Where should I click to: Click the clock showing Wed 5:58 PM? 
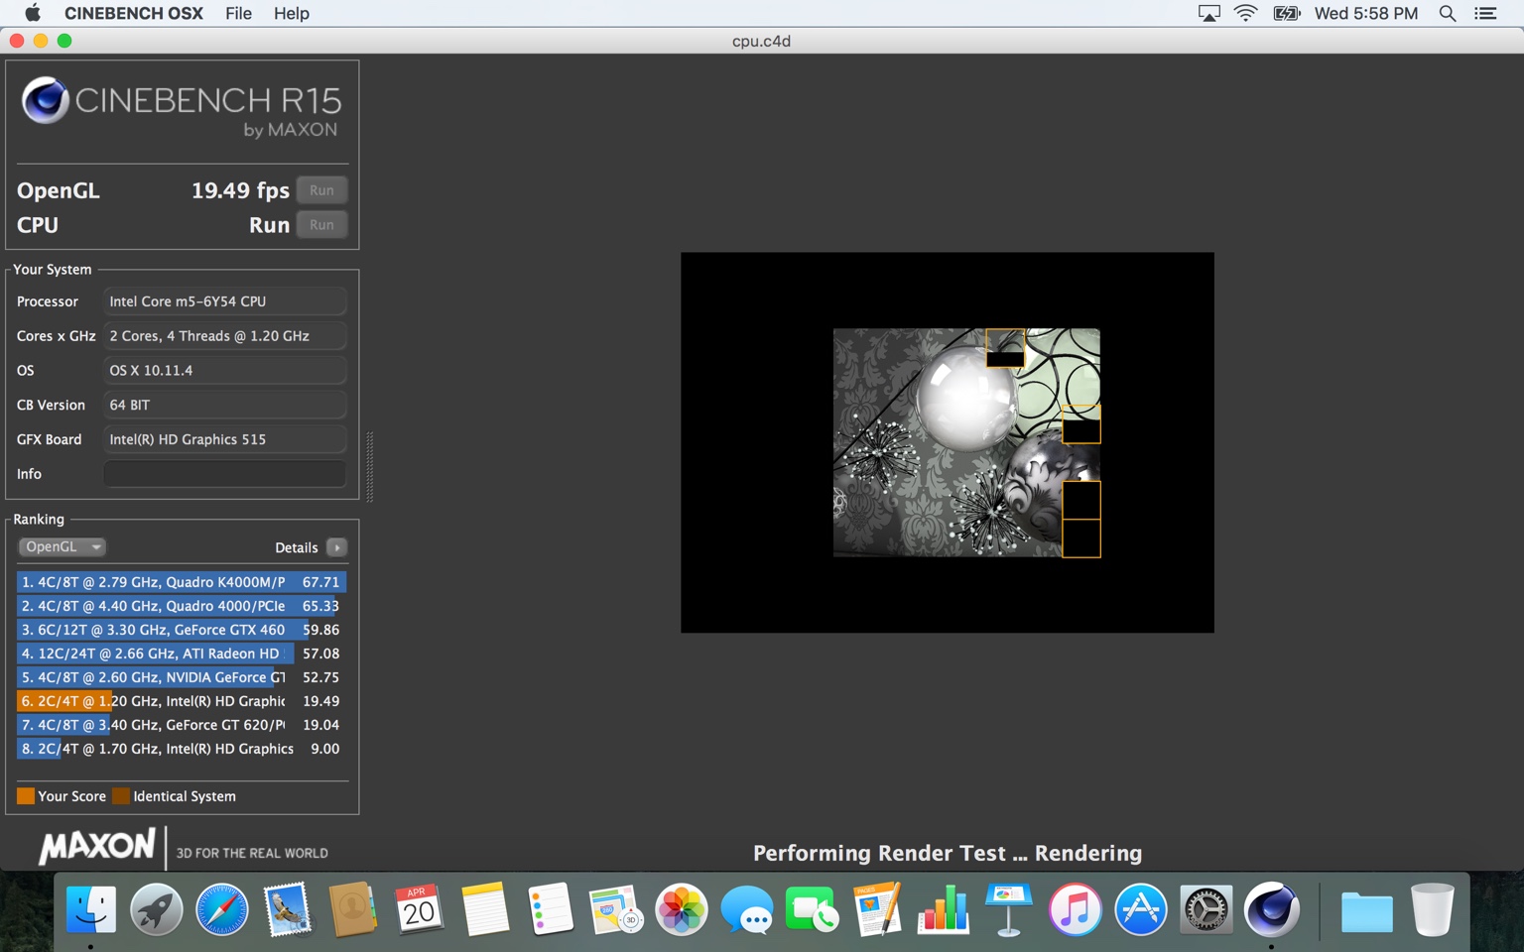click(x=1366, y=13)
